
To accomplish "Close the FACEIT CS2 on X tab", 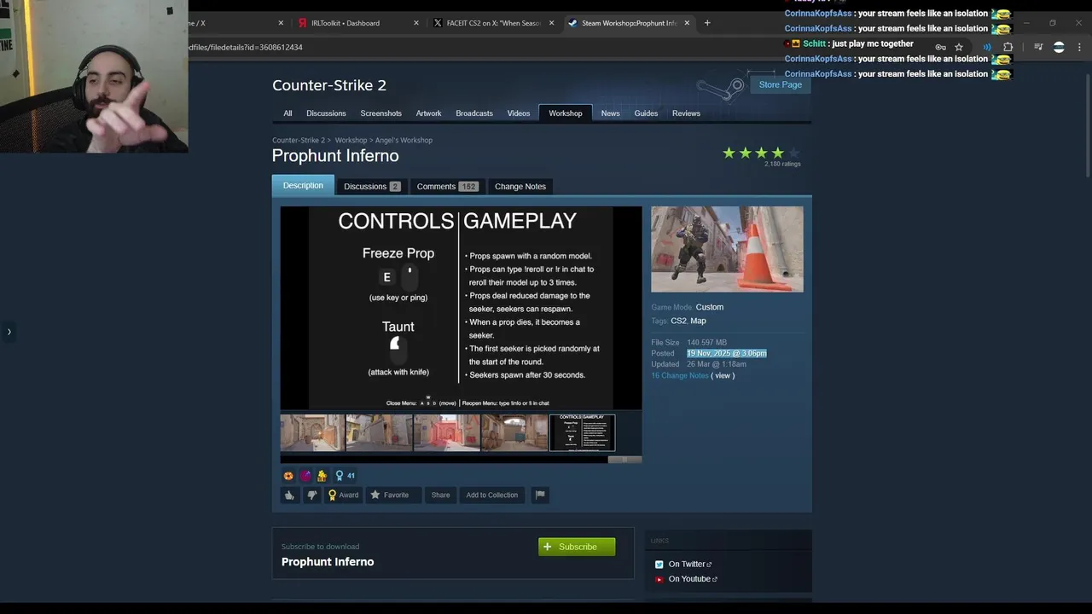I will coord(551,23).
